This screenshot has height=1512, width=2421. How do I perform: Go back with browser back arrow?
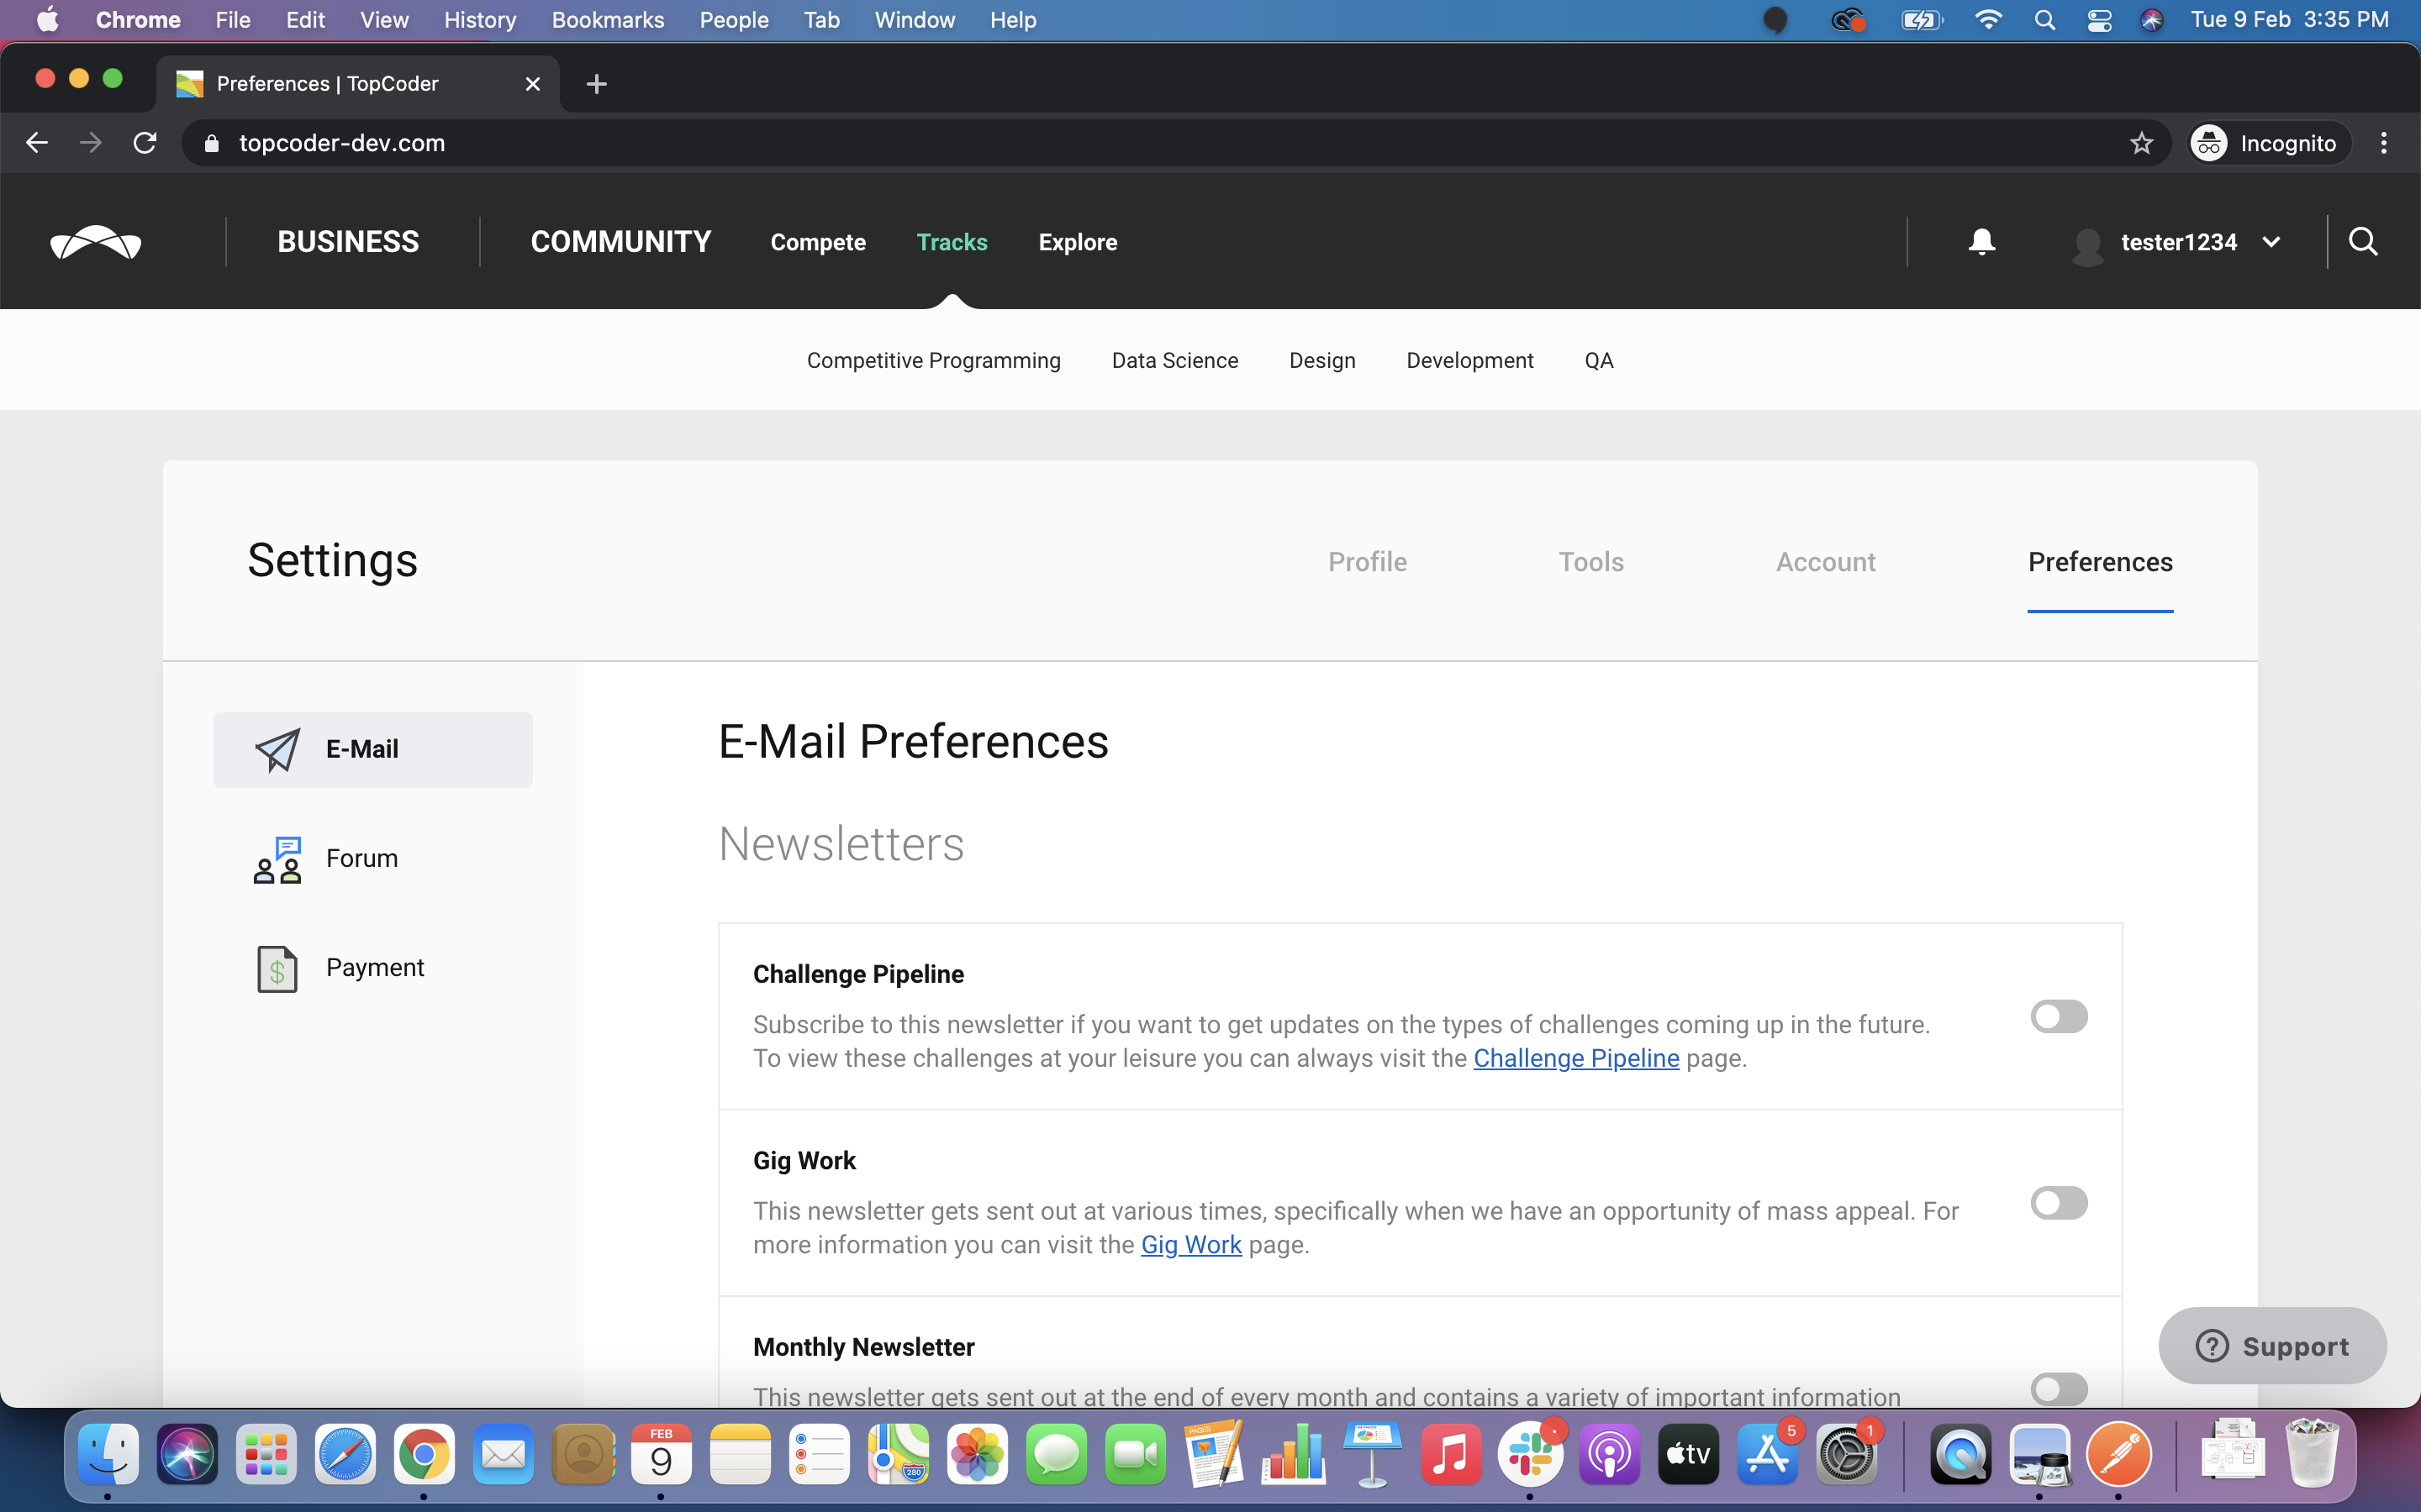37,143
